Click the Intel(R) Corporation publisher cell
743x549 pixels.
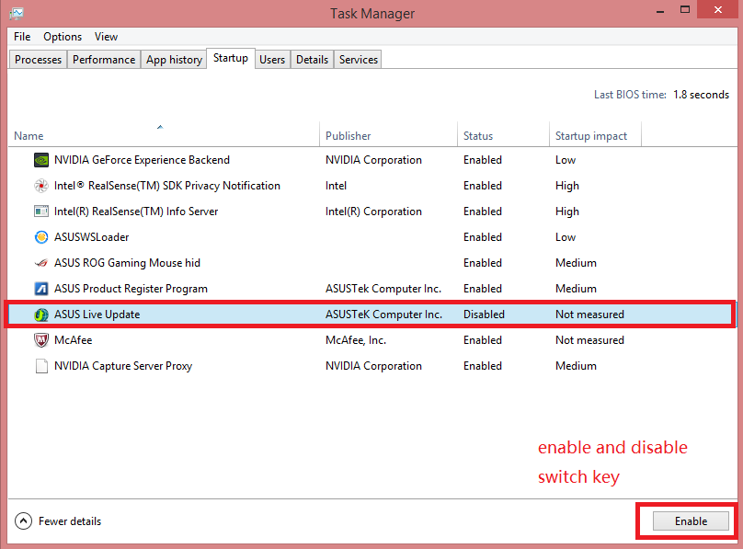click(373, 212)
